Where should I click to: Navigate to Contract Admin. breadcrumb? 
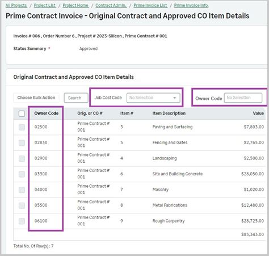pyautogui.click(x=111, y=6)
